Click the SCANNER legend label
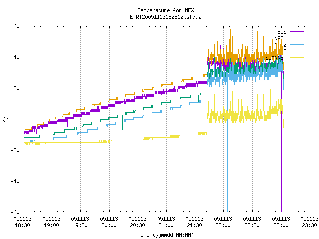The height and width of the screenshot is (239, 319). (x=276, y=58)
